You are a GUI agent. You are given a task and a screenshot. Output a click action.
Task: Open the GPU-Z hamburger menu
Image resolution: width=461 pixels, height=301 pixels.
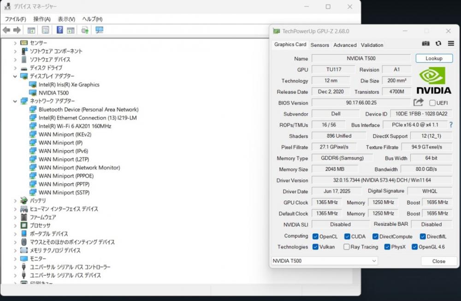click(451, 43)
